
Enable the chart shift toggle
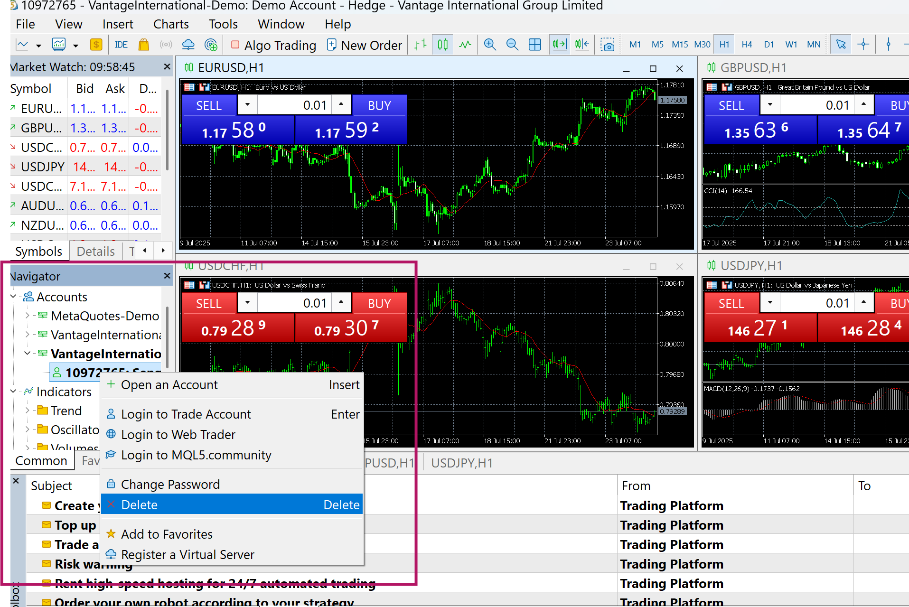tap(582, 45)
